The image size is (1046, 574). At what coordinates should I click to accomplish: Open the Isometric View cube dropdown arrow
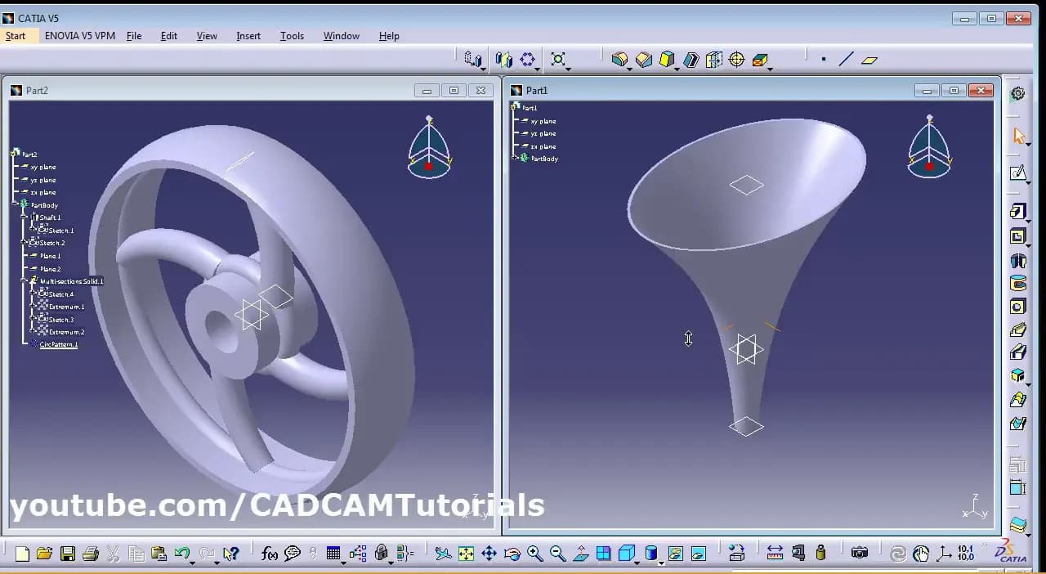638,562
